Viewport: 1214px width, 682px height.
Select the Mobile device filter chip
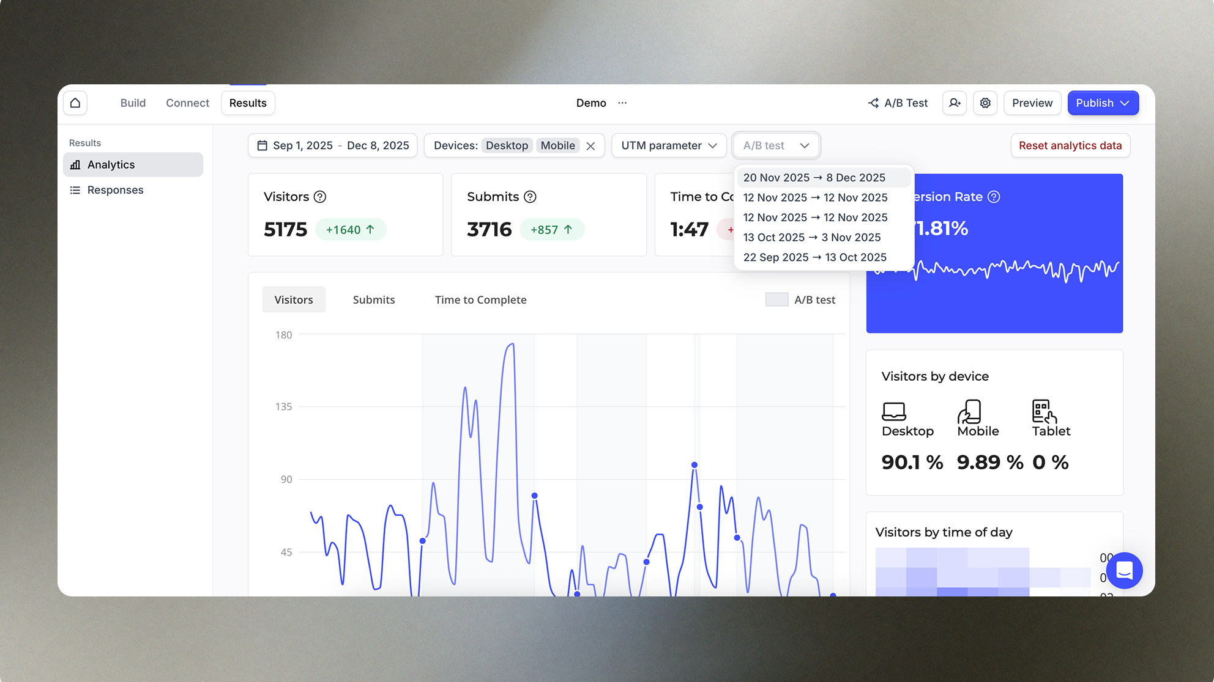[557, 145]
